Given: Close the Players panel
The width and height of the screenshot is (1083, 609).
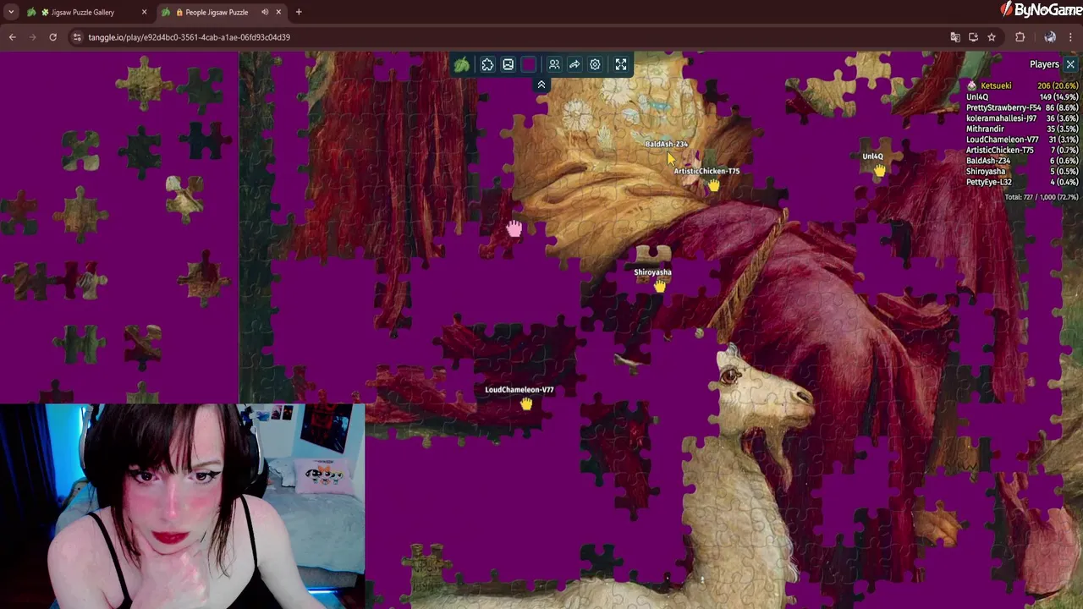Looking at the screenshot, I should 1070,64.
